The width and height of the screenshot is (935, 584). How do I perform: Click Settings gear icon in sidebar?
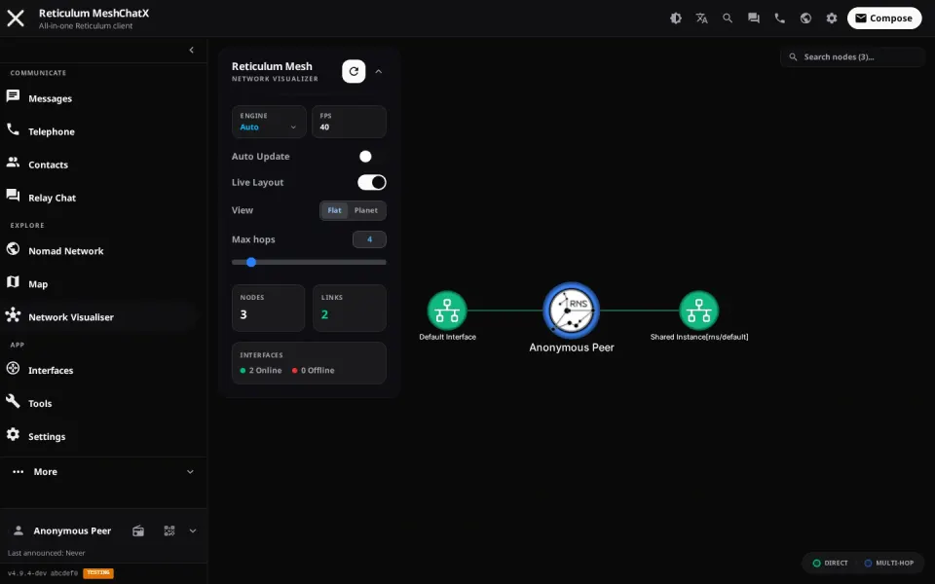click(x=13, y=434)
